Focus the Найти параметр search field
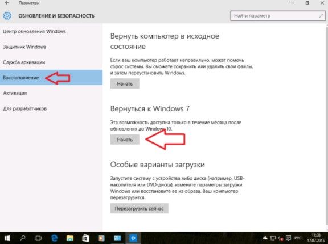Image resolution: width=328 pixels, height=244 pixels. click(x=278, y=16)
